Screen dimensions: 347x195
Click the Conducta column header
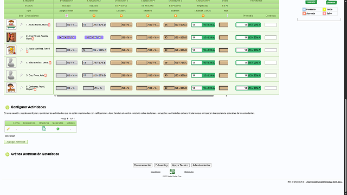coord(271,16)
